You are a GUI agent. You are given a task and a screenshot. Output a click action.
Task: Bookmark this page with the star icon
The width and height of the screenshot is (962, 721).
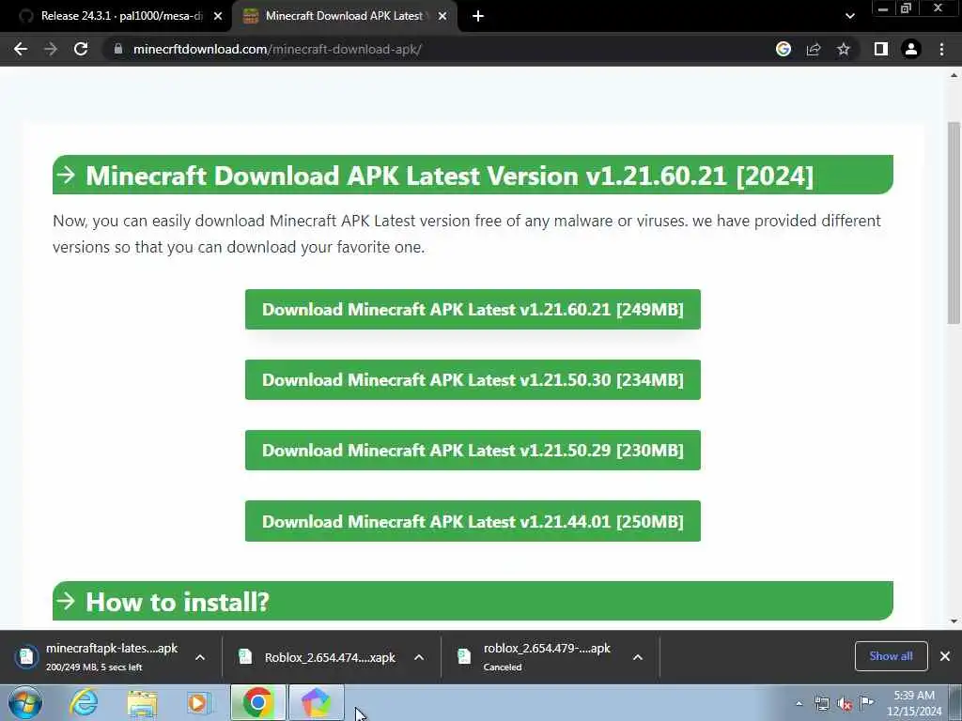(844, 49)
